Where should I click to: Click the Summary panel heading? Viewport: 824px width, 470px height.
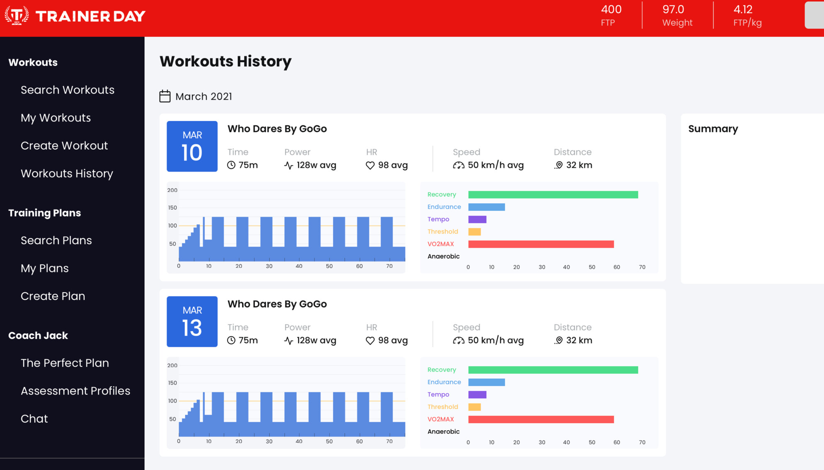click(x=713, y=129)
